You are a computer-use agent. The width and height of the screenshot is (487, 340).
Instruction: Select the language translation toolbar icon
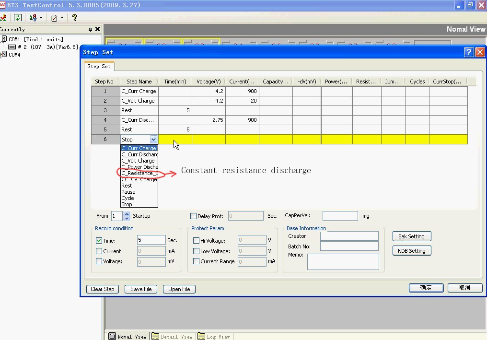pos(33,17)
